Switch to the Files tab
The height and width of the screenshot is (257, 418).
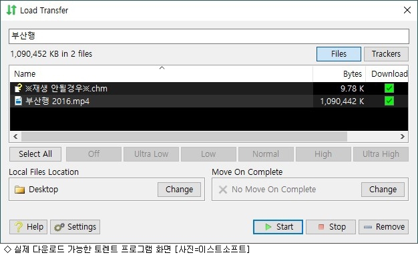(339, 54)
